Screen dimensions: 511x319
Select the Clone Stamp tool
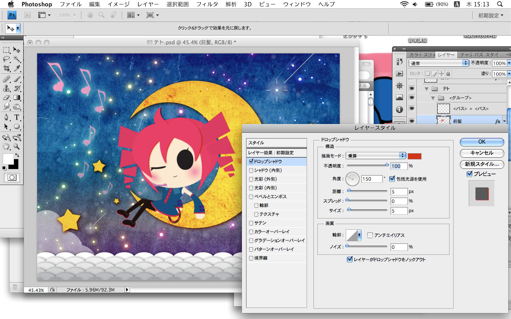(x=6, y=88)
